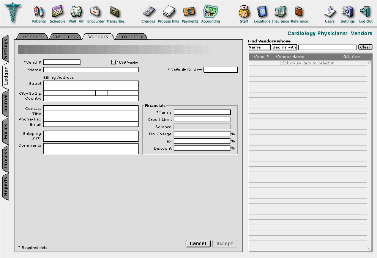Select the Vendors tab

pyautogui.click(x=98, y=36)
